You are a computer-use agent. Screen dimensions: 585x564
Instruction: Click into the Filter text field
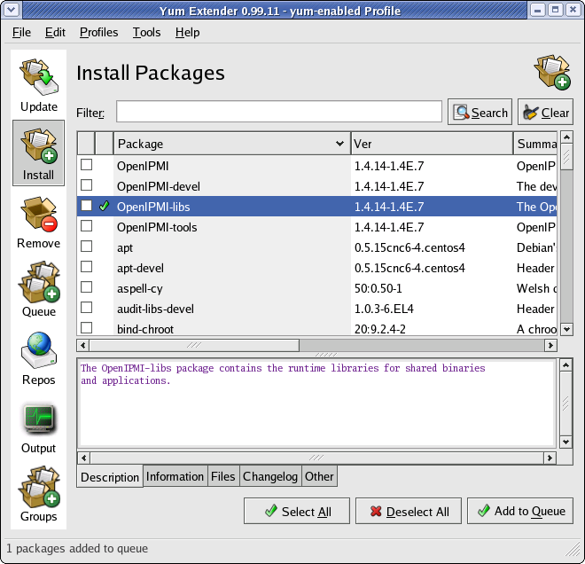pyautogui.click(x=278, y=112)
